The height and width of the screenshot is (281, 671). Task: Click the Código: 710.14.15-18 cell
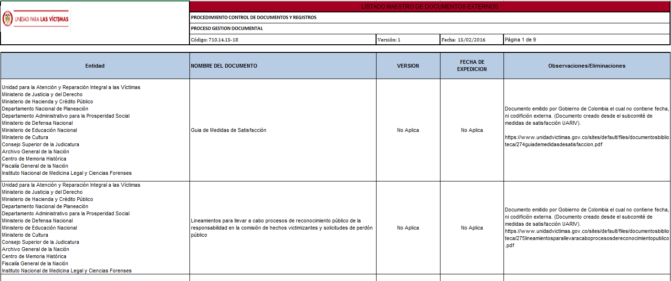(283, 40)
